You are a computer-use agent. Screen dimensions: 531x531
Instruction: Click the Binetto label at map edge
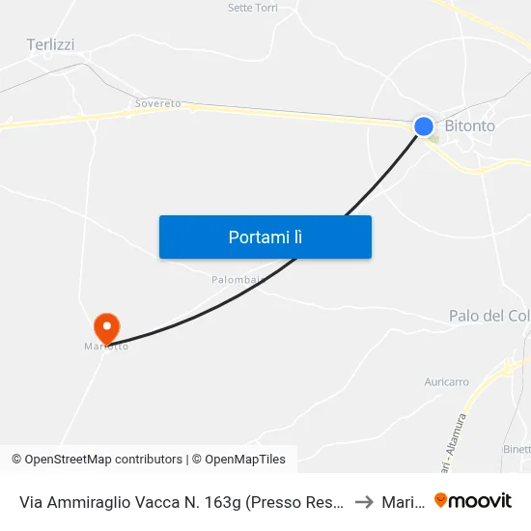point(517,449)
